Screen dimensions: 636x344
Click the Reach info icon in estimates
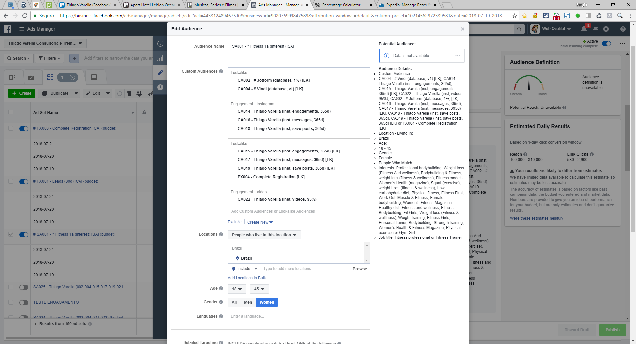pyautogui.click(x=525, y=154)
